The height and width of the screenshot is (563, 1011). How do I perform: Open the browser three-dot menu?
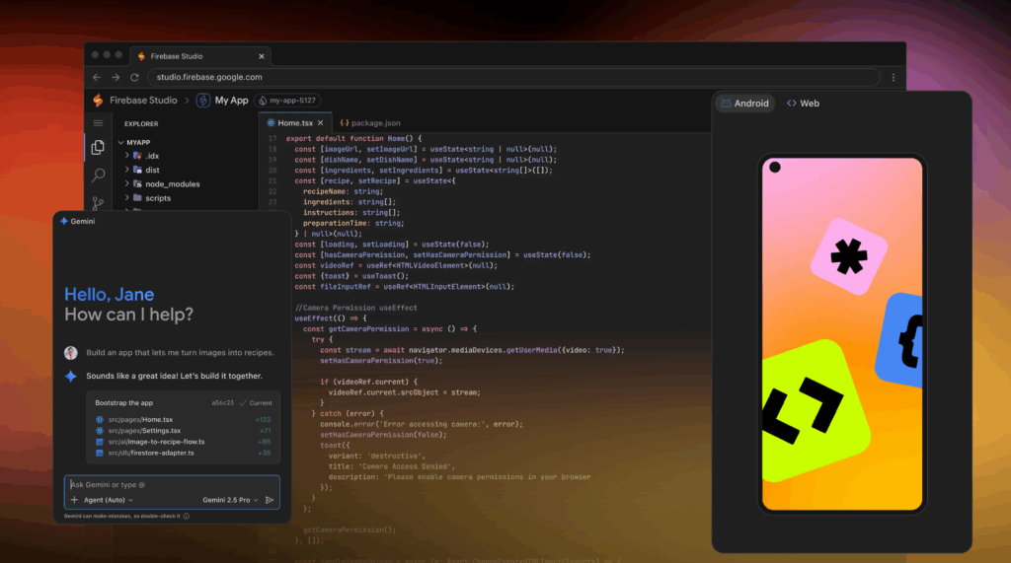point(893,77)
